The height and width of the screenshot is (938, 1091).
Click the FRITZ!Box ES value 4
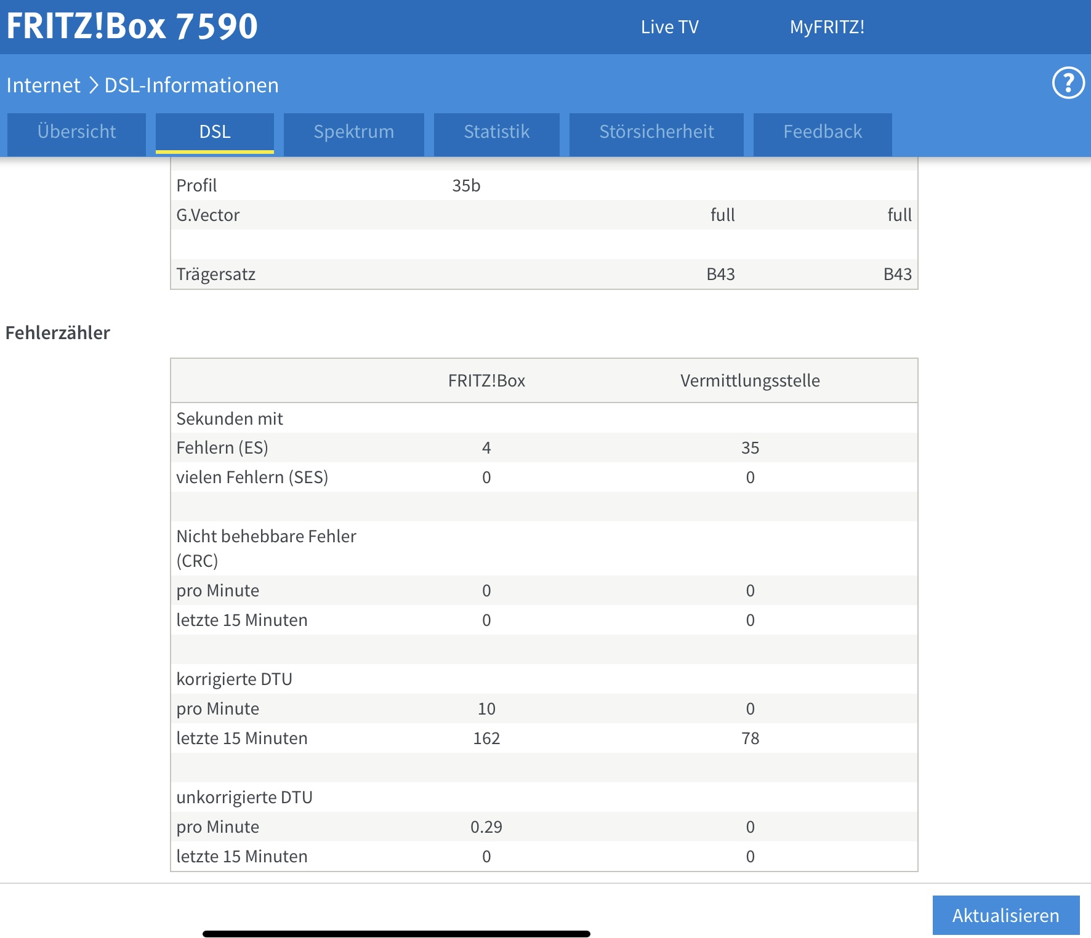(x=486, y=447)
